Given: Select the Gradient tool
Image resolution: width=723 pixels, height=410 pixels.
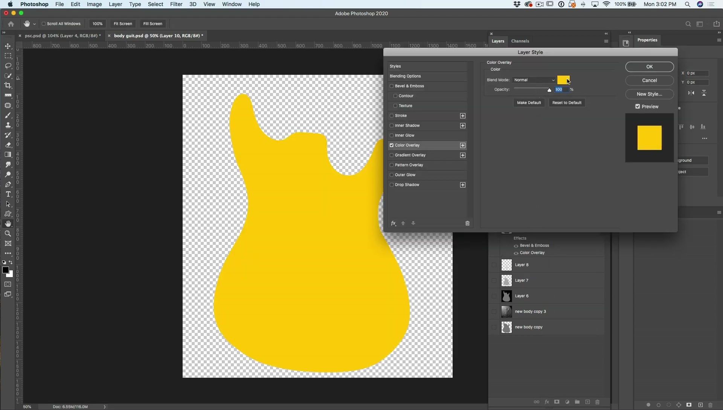Looking at the screenshot, I should click(x=8, y=155).
